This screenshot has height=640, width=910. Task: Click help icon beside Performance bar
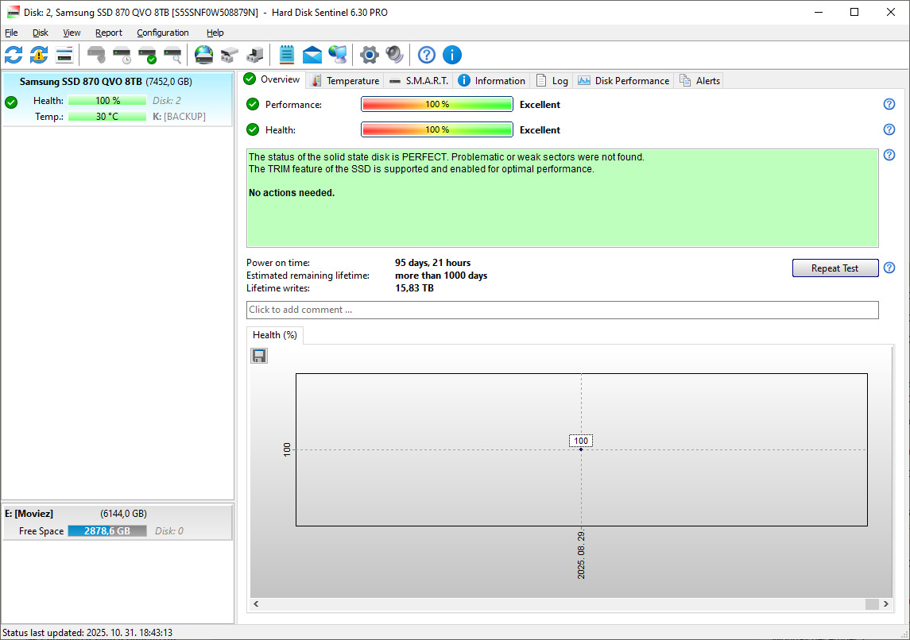pyautogui.click(x=889, y=104)
